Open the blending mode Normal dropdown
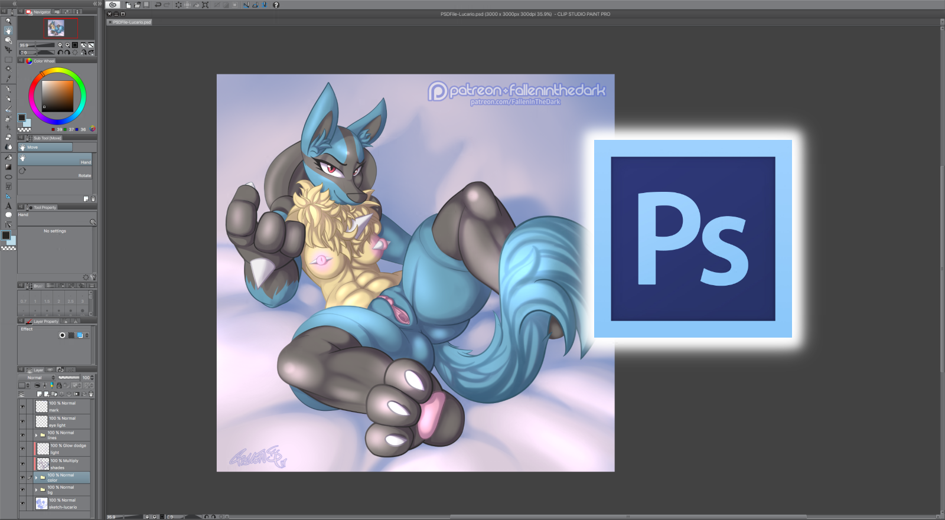Viewport: 945px width, 520px height. [37, 378]
